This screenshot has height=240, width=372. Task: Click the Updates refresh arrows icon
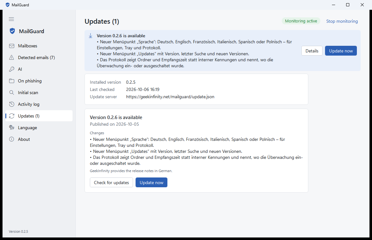pyautogui.click(x=12, y=116)
